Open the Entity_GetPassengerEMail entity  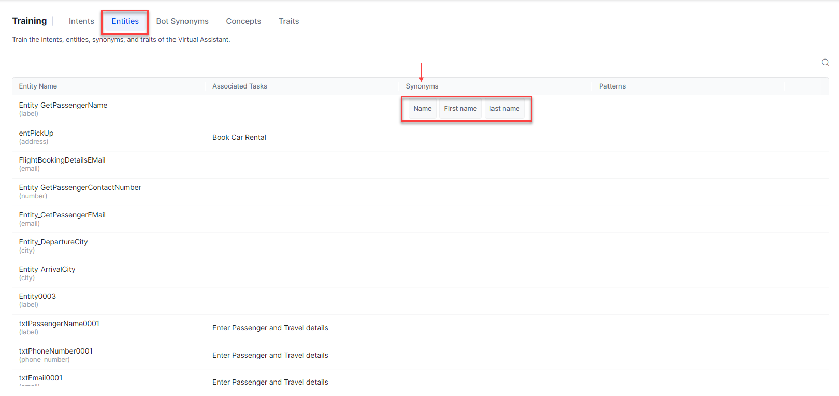coord(62,215)
